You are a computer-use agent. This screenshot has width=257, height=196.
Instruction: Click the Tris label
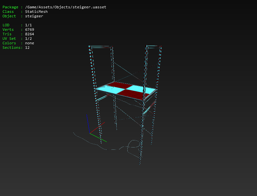point(7,34)
